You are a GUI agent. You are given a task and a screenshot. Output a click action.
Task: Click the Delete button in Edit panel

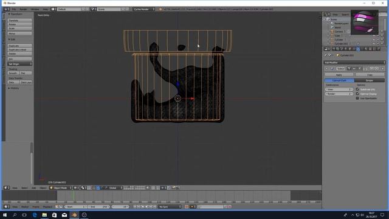click(20, 54)
